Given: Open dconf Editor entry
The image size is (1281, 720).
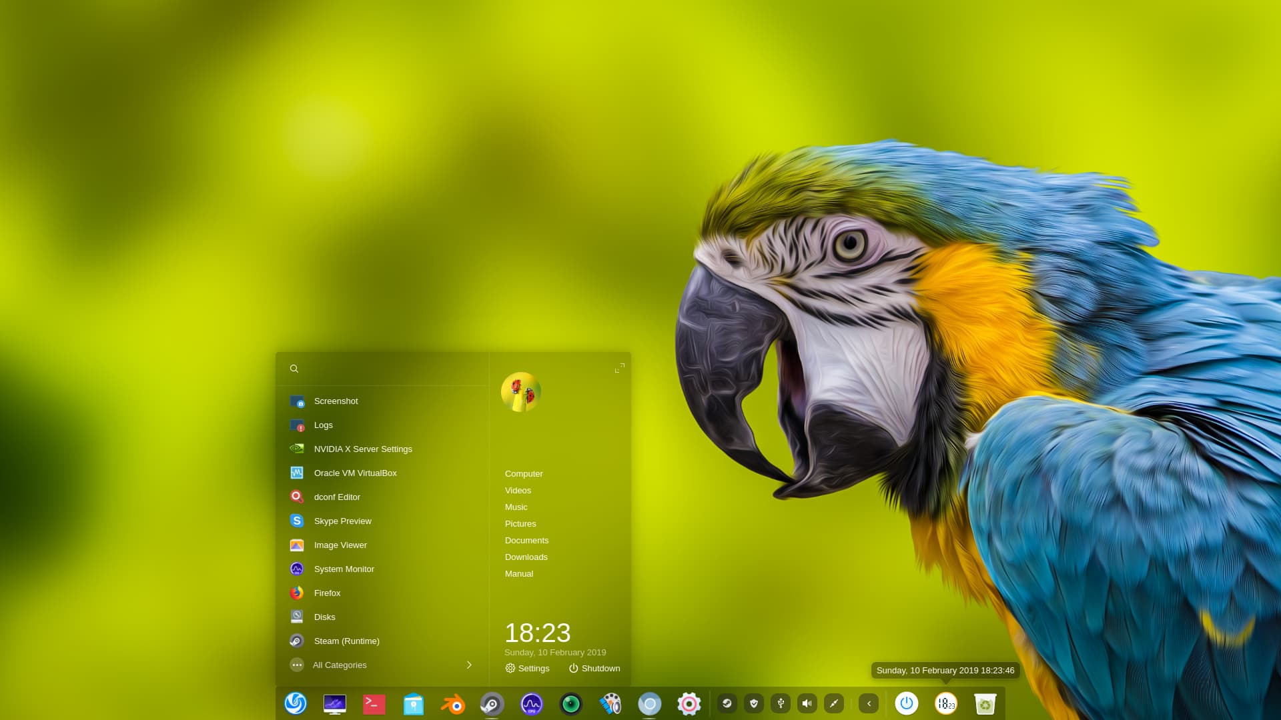Looking at the screenshot, I should [382, 497].
